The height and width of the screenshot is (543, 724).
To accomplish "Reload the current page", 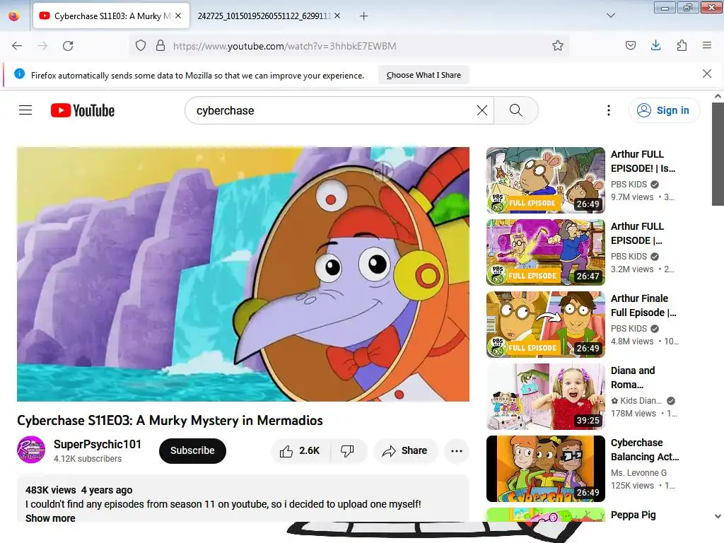I will [x=68, y=46].
